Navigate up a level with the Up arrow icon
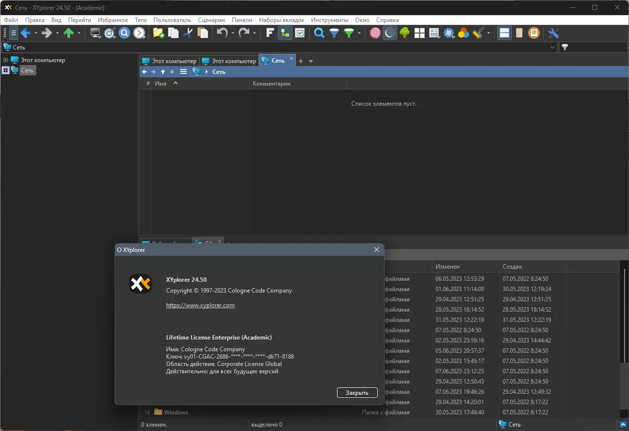Image resolution: width=629 pixels, height=431 pixels. point(69,33)
